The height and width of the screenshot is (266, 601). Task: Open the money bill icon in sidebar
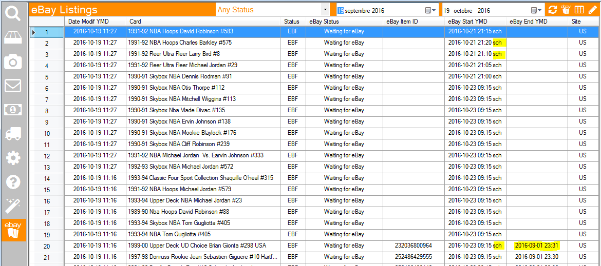(x=13, y=110)
